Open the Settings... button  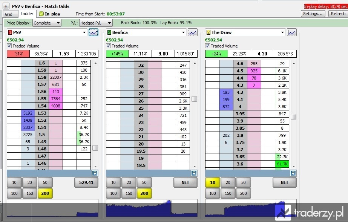pyautogui.click(x=313, y=14)
